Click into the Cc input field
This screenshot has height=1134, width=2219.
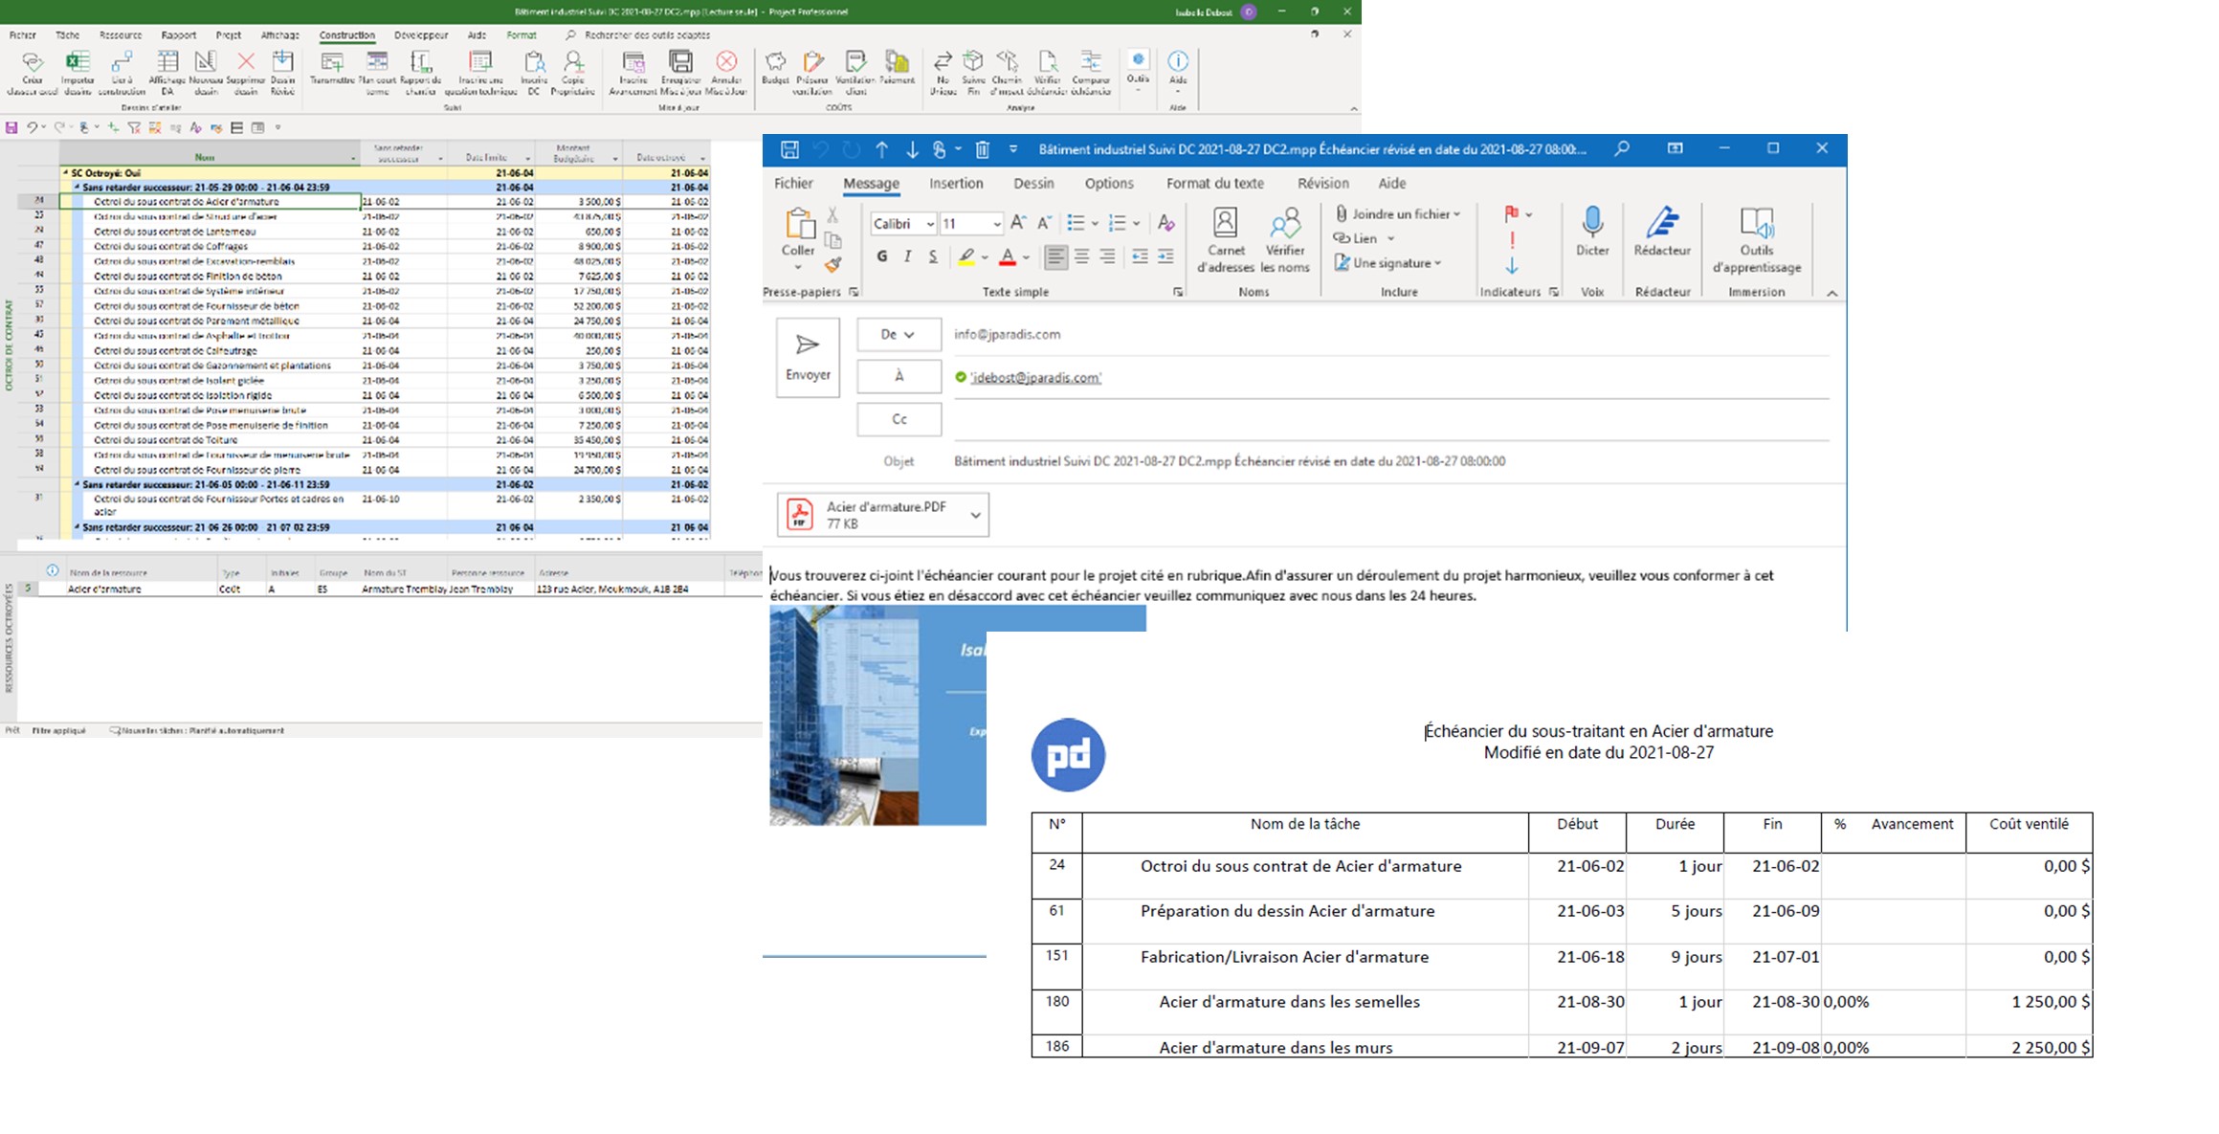coord(1387,419)
